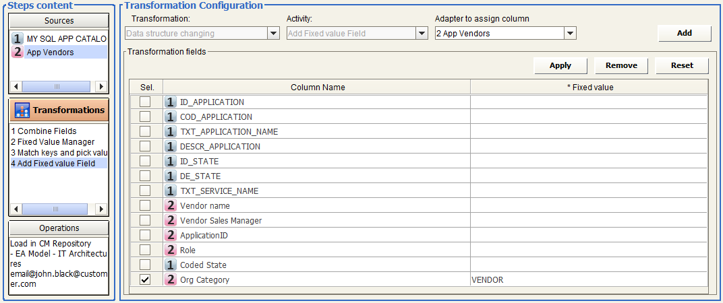Viewport: 723px width, 303px height.
Task: Check the ID_APPLICATION row checkbox
Action: (x=145, y=102)
